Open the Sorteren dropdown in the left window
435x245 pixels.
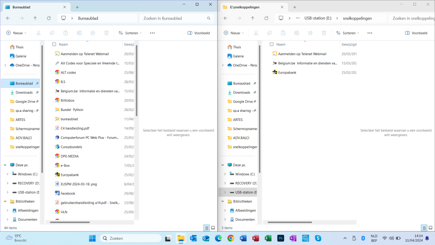tap(130, 33)
